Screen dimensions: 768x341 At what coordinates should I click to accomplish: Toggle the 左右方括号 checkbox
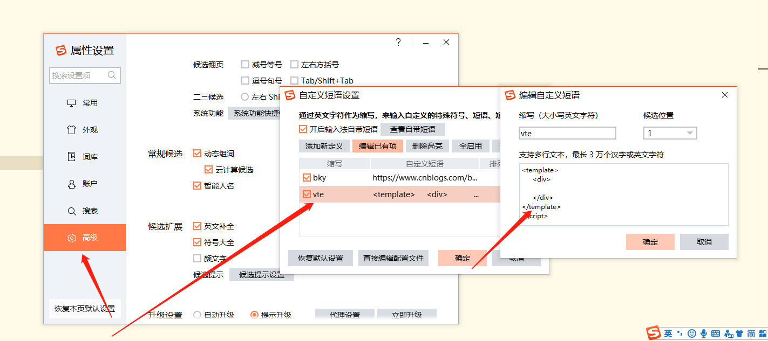(x=294, y=65)
